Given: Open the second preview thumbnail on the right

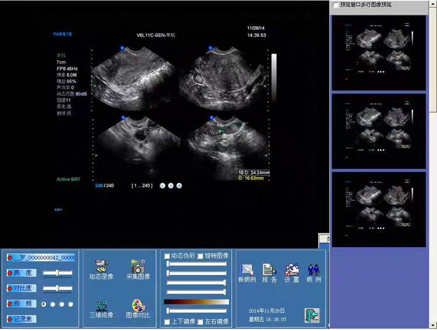Looking at the screenshot, I should coord(379,131).
